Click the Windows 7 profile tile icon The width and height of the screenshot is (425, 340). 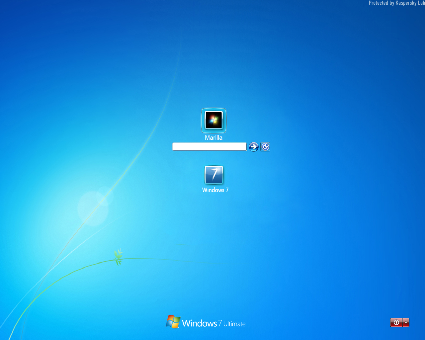pyautogui.click(x=214, y=174)
